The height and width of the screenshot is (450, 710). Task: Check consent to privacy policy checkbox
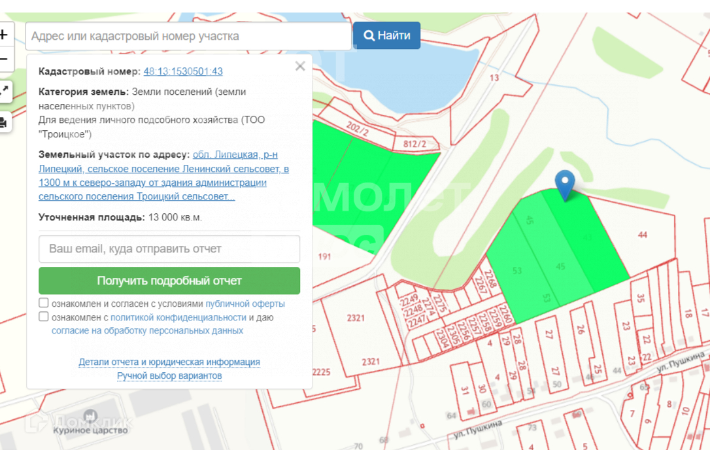(x=43, y=317)
